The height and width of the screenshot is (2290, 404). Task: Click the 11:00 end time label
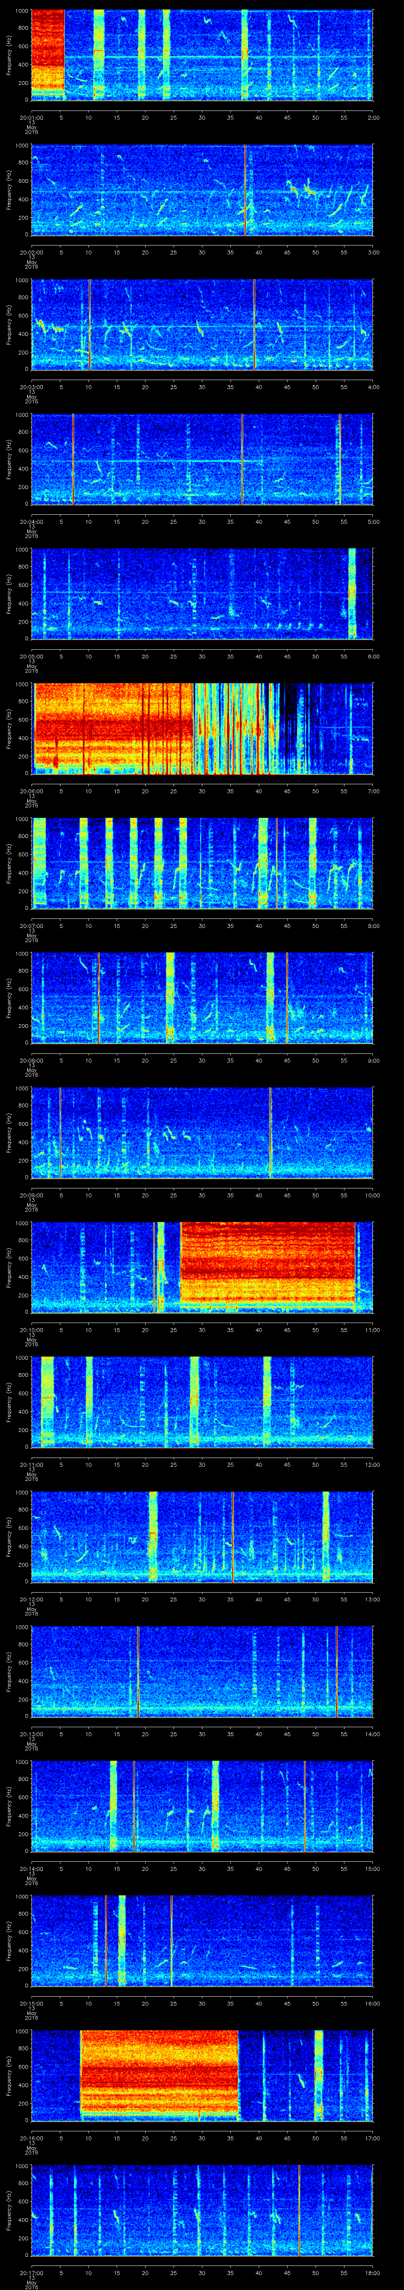(x=372, y=1329)
